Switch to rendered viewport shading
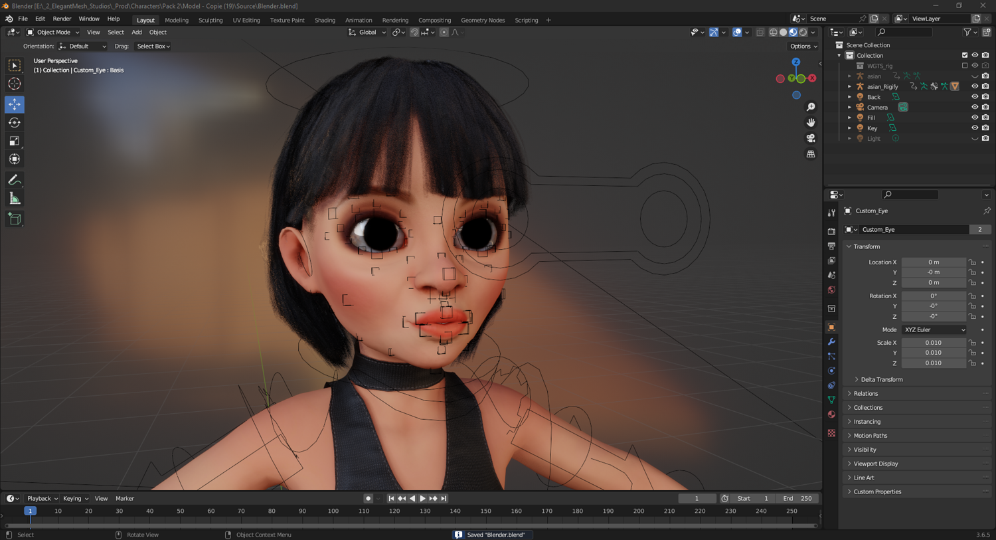 [803, 32]
